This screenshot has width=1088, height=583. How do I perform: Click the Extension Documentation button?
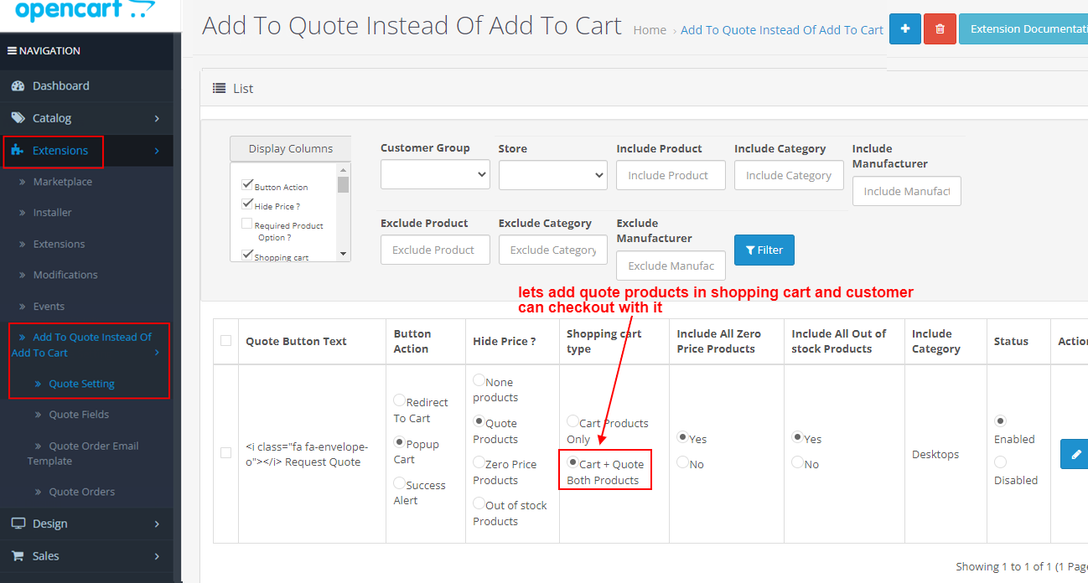1023,29
